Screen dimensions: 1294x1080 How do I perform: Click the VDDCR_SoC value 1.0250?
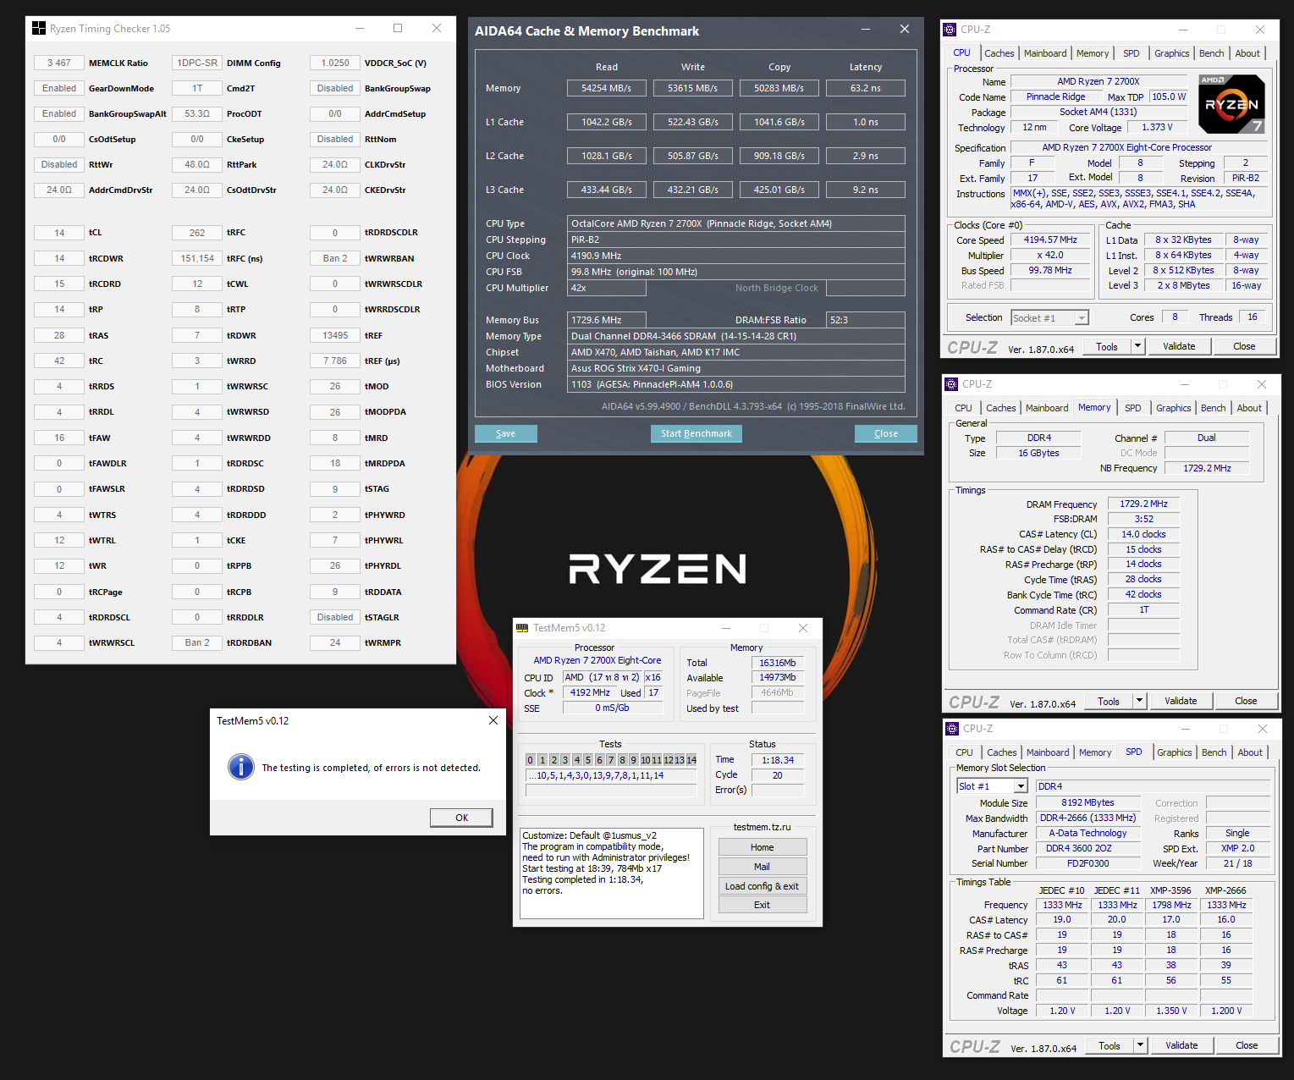334,63
